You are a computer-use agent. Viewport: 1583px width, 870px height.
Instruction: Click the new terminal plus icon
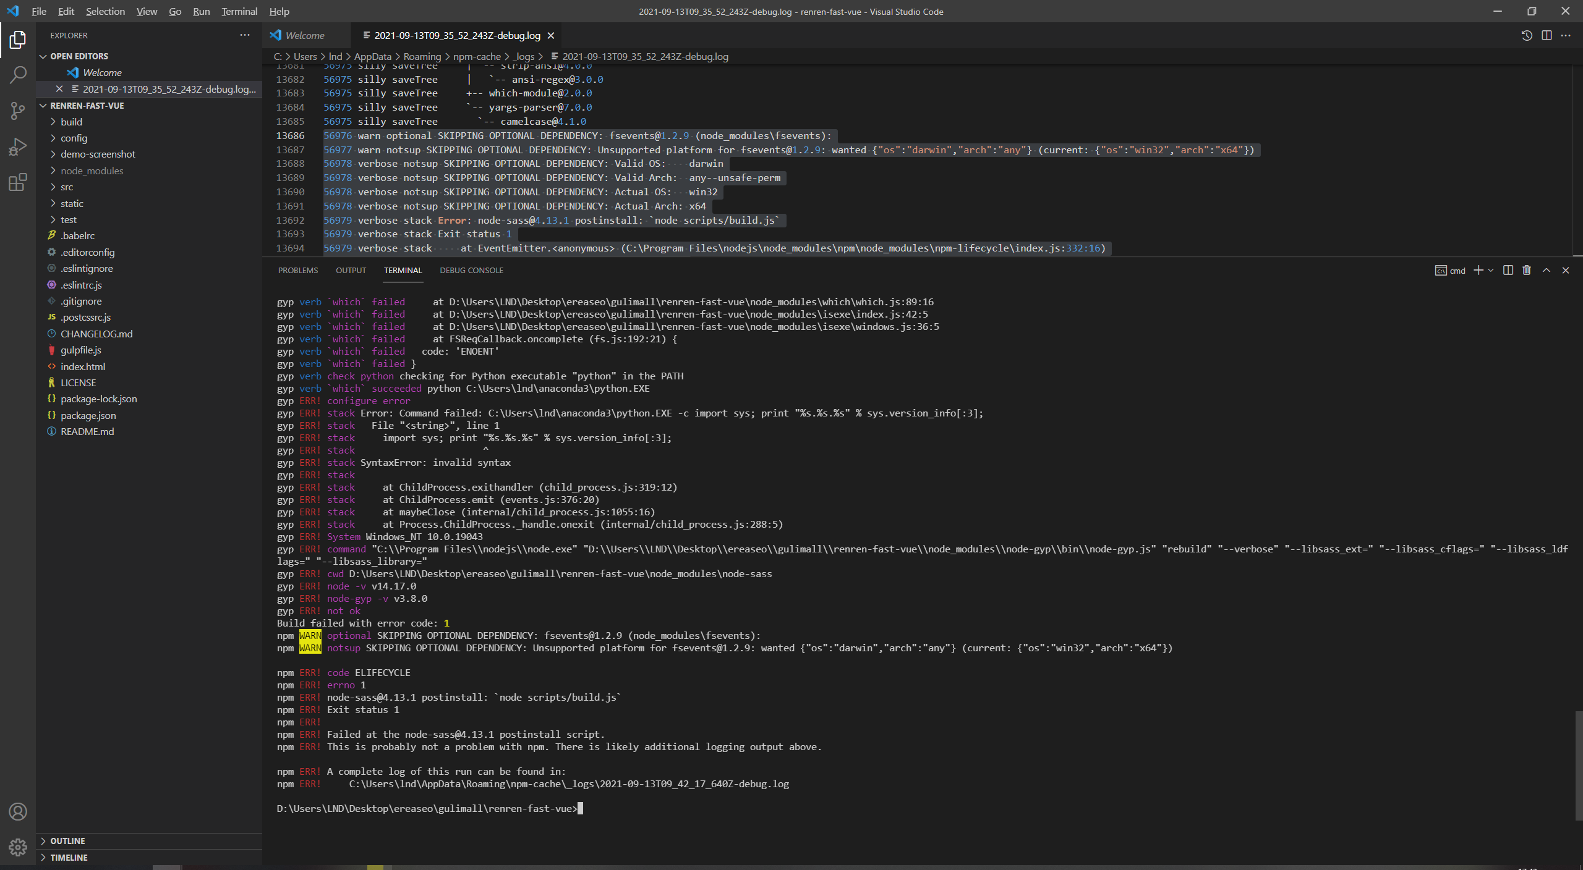(x=1478, y=271)
